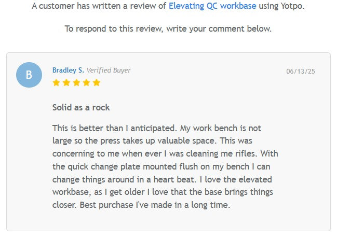
Task: Pick the fourth rating star
Action: click(x=86, y=82)
